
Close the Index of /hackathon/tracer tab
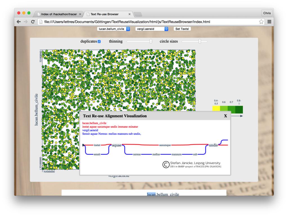click(x=80, y=14)
